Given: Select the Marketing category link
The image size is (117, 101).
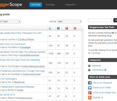Looking at the screenshot, I should [96, 66].
